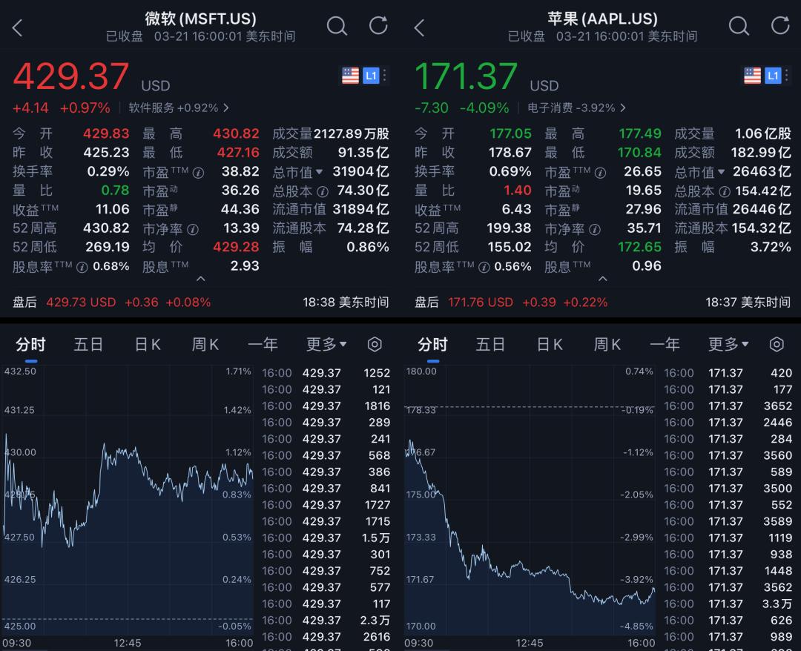This screenshot has height=651, width=801.
Task: Tap the 微软 (MSFT.US) title
Action: tap(200, 19)
